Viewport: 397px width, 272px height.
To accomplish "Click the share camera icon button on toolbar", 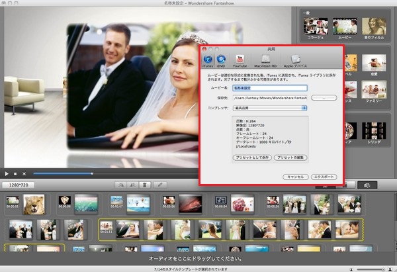I will [367, 185].
